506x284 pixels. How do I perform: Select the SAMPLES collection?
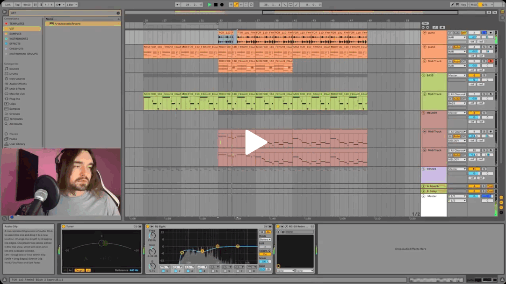click(15, 34)
